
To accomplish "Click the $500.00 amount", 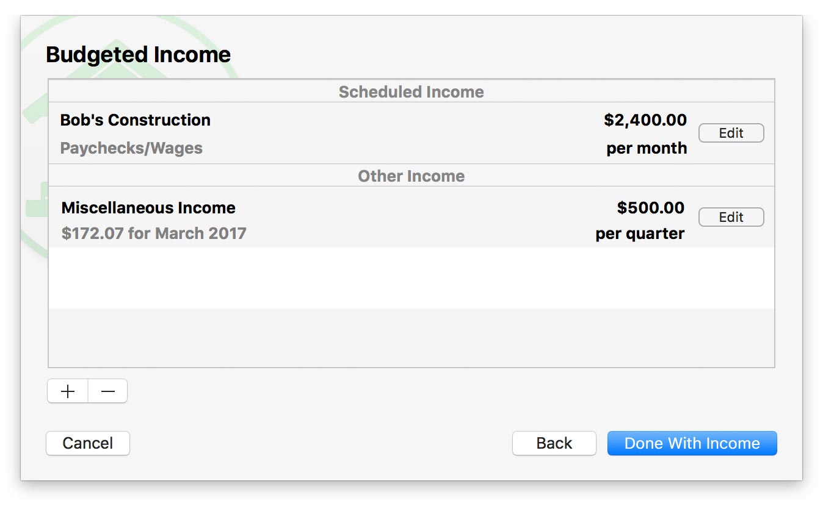I will 650,208.
